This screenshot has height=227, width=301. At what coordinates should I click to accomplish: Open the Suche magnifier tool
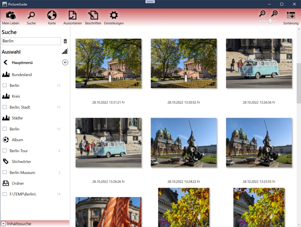click(x=31, y=18)
